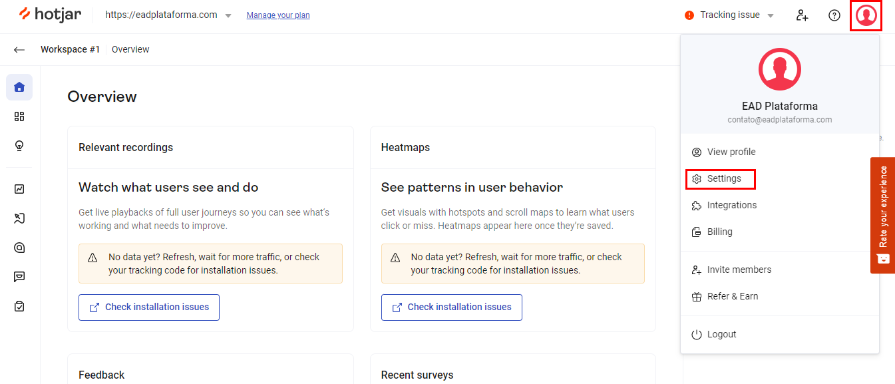This screenshot has height=384, width=895.
Task: Open the Trends chart icon in sidebar
Action: coord(19,189)
